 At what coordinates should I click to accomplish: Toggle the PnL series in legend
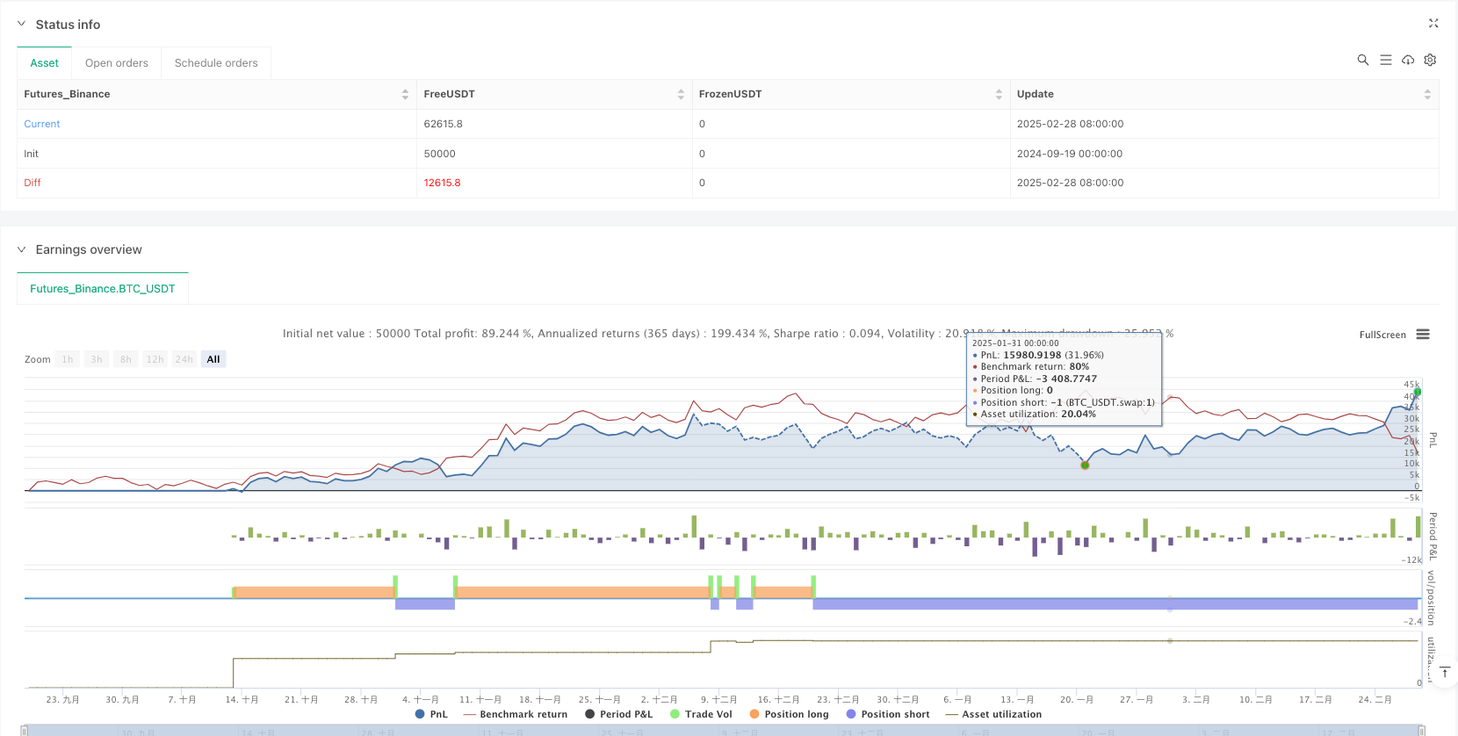coord(431,714)
